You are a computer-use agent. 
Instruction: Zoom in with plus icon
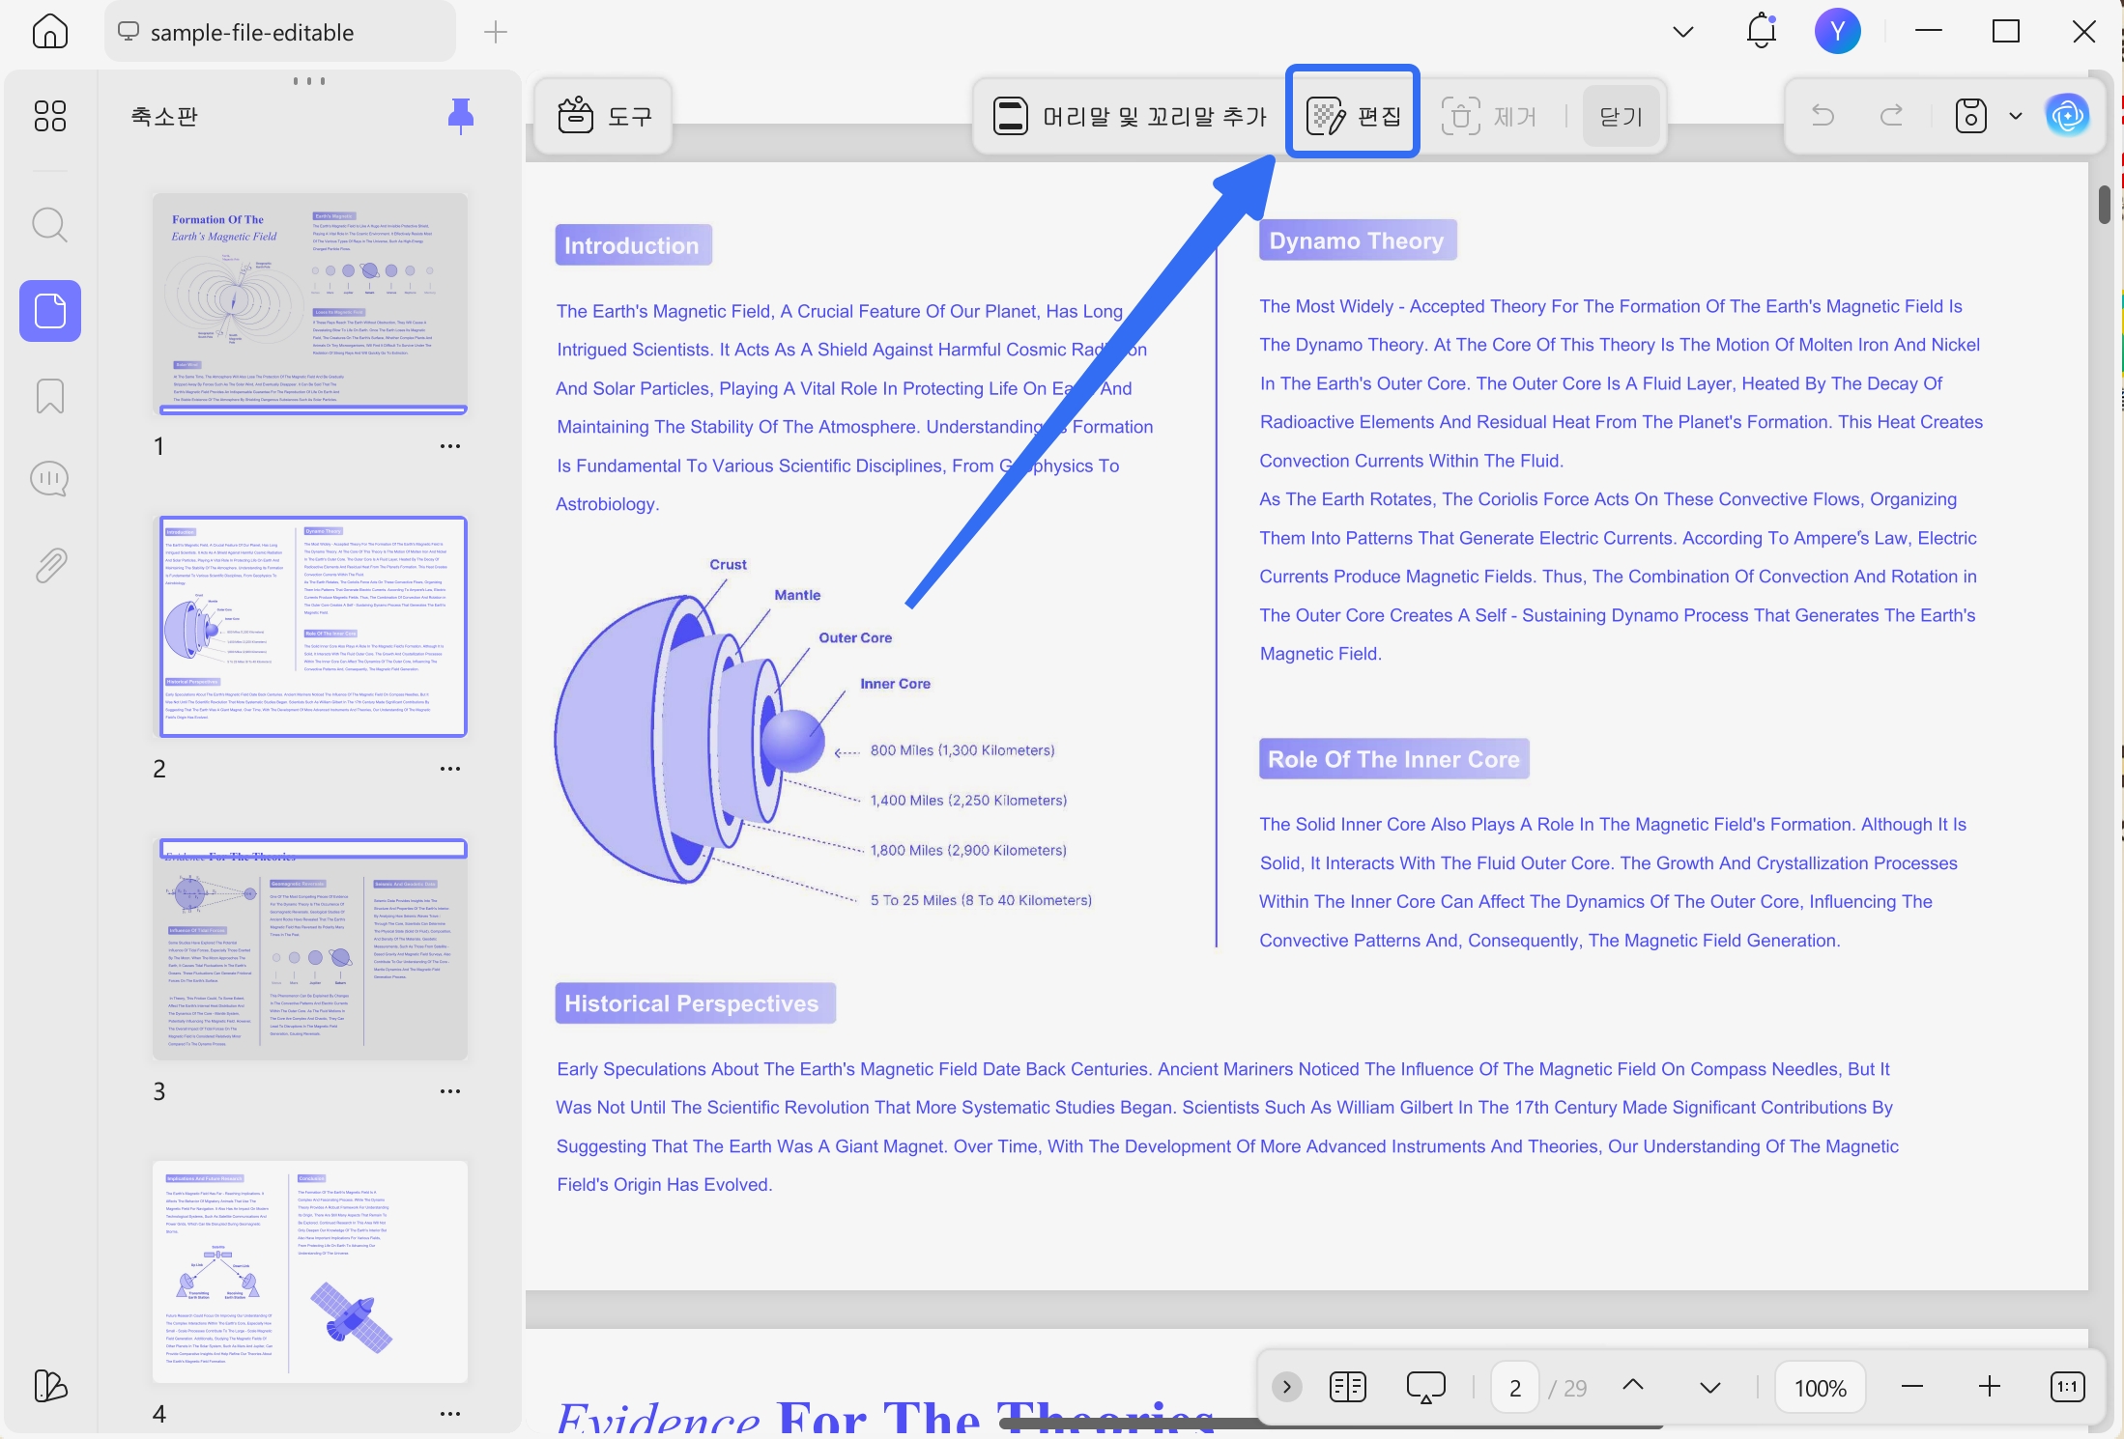(x=1990, y=1387)
